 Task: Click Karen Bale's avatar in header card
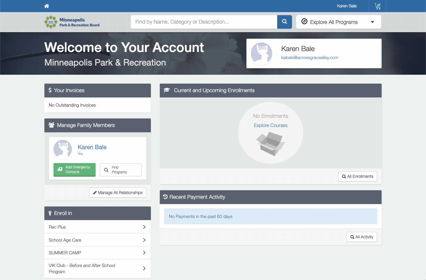pos(262,53)
